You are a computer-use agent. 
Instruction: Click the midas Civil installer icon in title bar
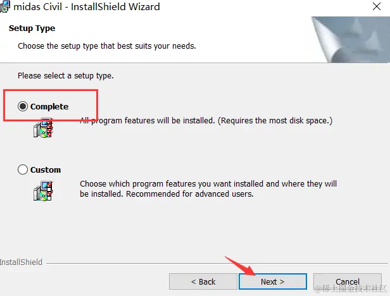(x=4, y=7)
